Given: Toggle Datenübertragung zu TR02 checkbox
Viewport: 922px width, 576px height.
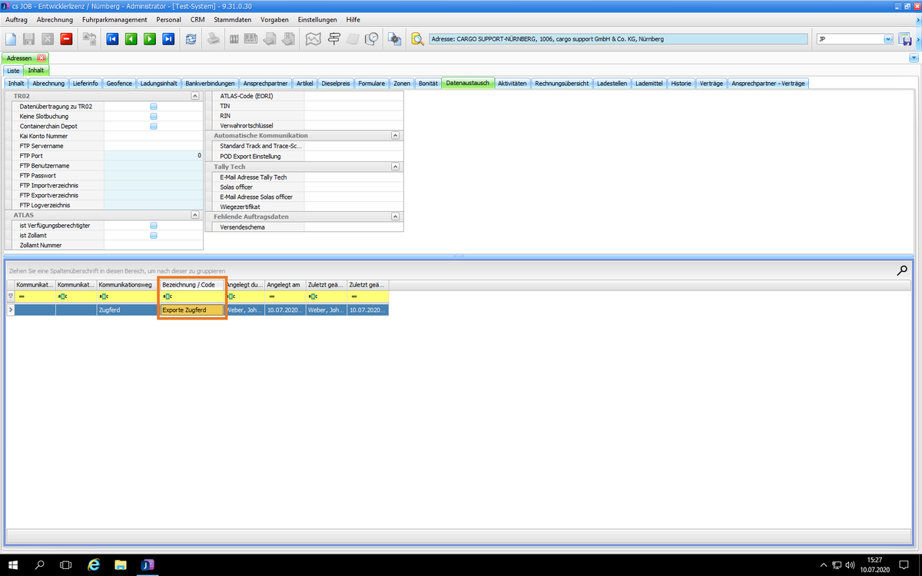Looking at the screenshot, I should pyautogui.click(x=154, y=107).
